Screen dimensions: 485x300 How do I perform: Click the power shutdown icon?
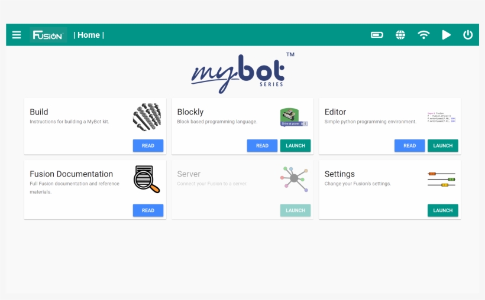click(x=468, y=35)
